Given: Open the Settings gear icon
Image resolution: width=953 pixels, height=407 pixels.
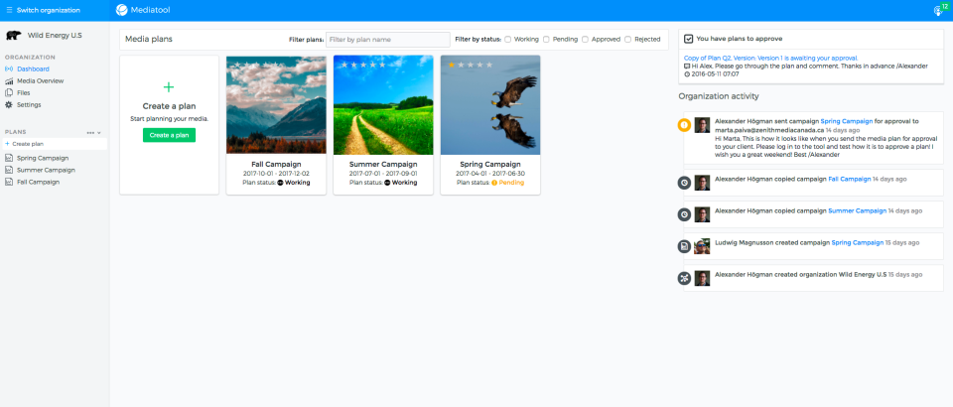Looking at the screenshot, I should pos(9,104).
